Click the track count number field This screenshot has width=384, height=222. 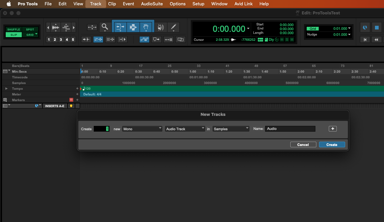101,129
